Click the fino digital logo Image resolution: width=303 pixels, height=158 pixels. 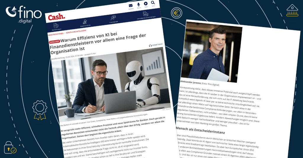coord(24,14)
